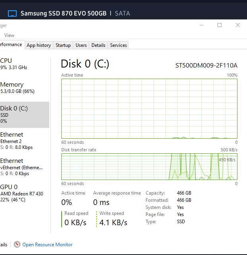Click the 450 KB/s graph label
Screen dimensions: 247x255
point(227,160)
